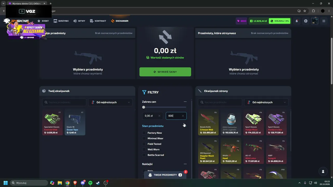The width and height of the screenshot is (333, 187).
Task: Open Discord from the taskbar
Action: click(83, 183)
